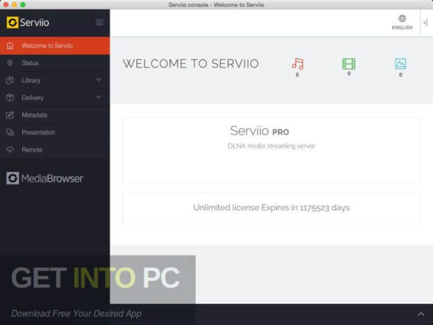Click the Presentation screens icon
Screen dimensions: 433x325
(10, 132)
